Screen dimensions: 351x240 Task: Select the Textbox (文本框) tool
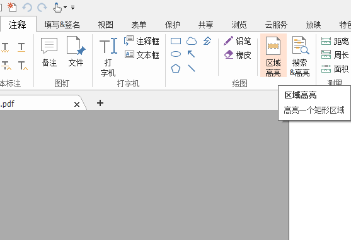pos(142,55)
